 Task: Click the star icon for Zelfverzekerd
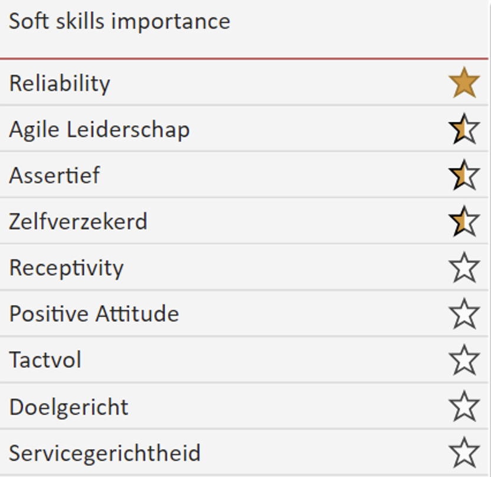pyautogui.click(x=464, y=221)
